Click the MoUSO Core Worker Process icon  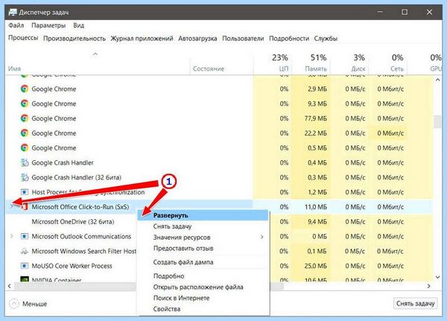pyautogui.click(x=25, y=266)
